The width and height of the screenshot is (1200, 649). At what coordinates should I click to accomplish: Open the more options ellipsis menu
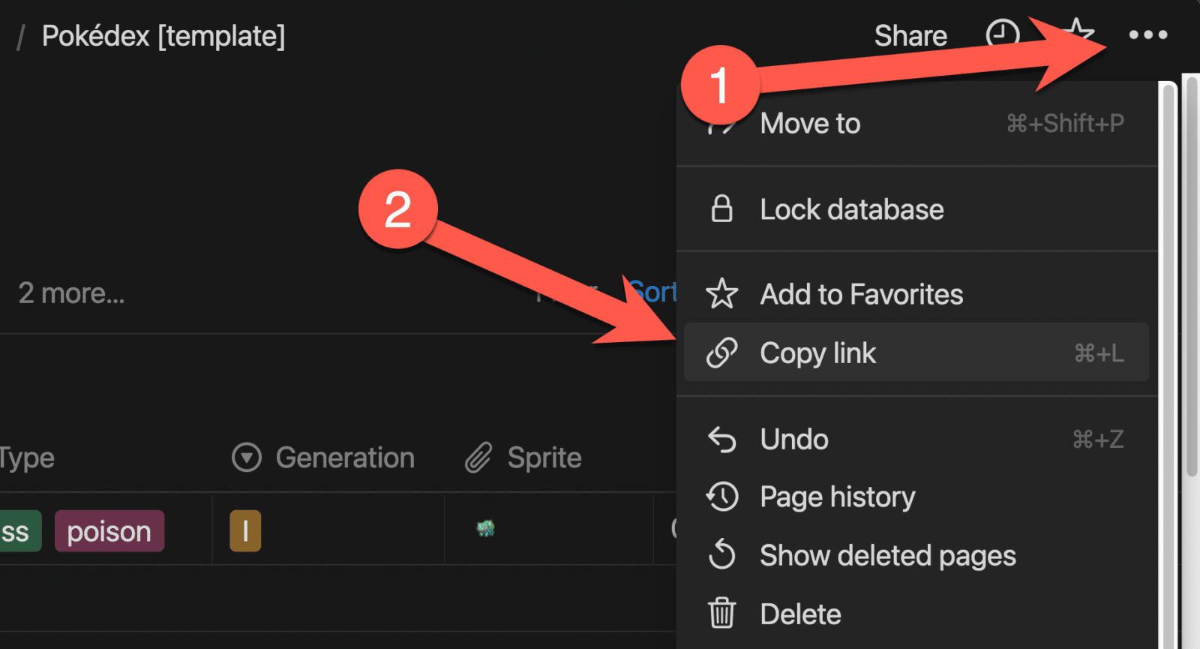[1149, 35]
